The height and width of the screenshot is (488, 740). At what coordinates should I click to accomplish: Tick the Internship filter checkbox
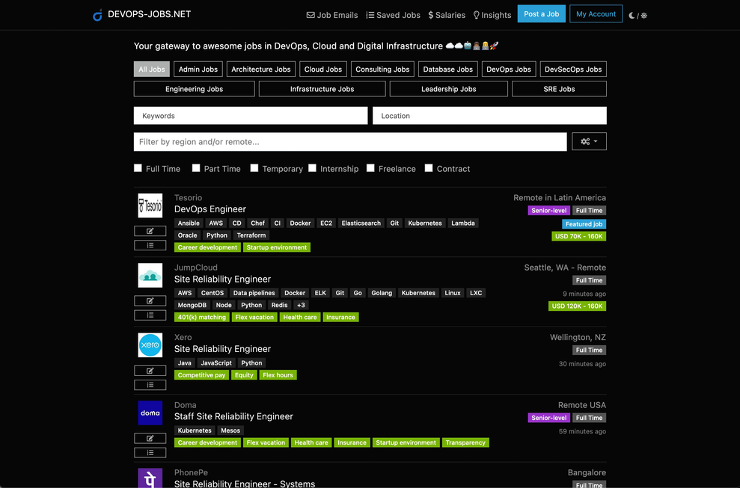click(312, 168)
